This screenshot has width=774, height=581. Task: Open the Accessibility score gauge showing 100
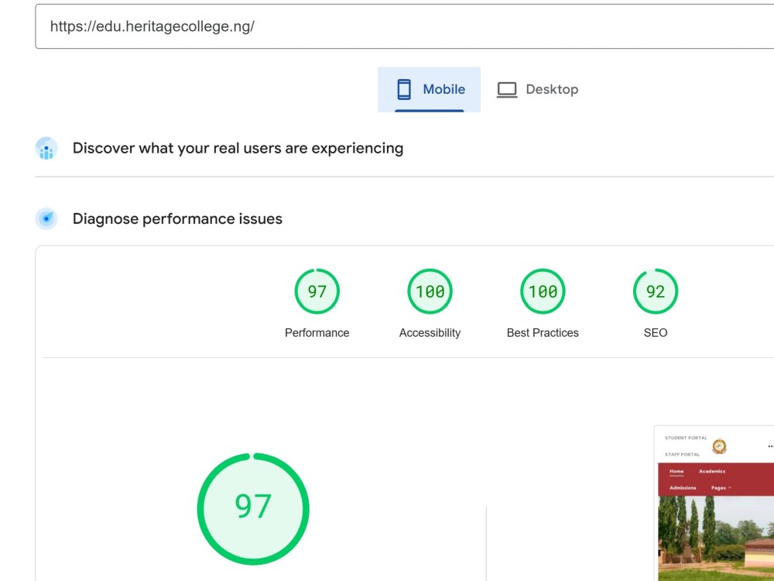[x=430, y=291]
